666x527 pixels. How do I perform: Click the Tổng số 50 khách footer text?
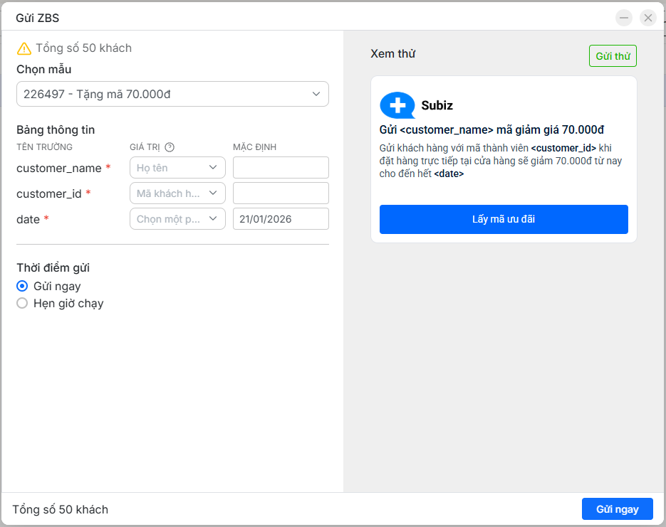coord(61,509)
